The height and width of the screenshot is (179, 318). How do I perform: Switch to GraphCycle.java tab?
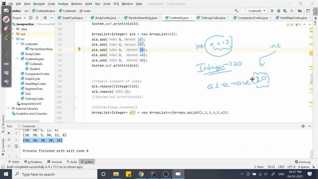(x=72, y=18)
